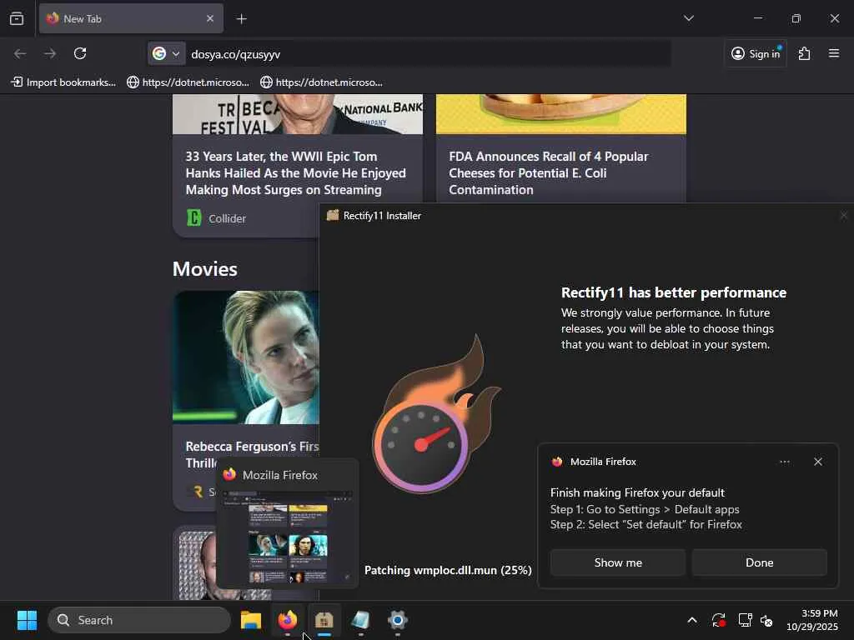Click the Firefox icon in notification header

click(x=556, y=462)
